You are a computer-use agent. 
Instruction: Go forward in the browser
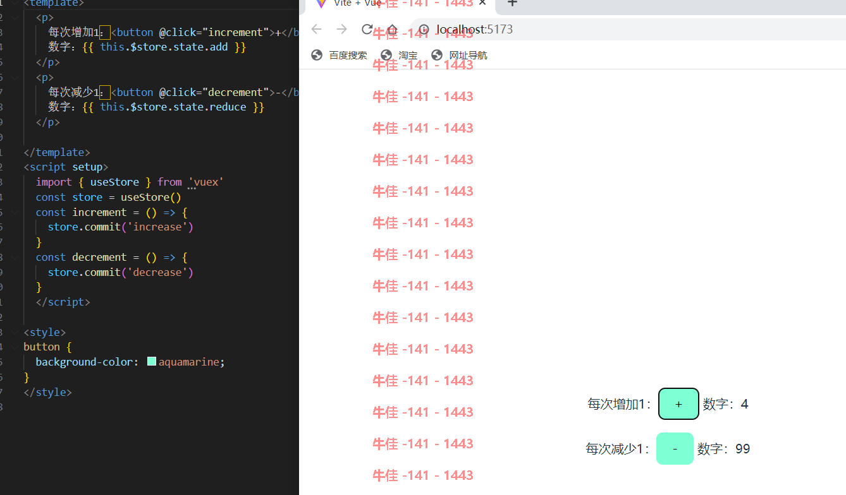[341, 29]
